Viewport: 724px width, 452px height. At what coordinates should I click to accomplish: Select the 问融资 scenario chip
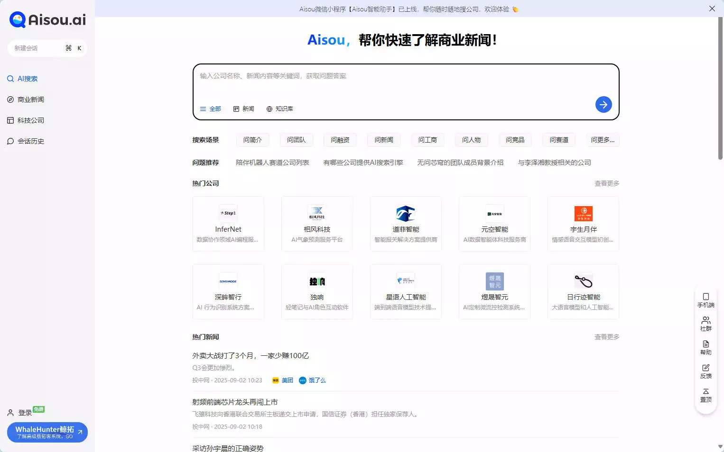pyautogui.click(x=340, y=139)
